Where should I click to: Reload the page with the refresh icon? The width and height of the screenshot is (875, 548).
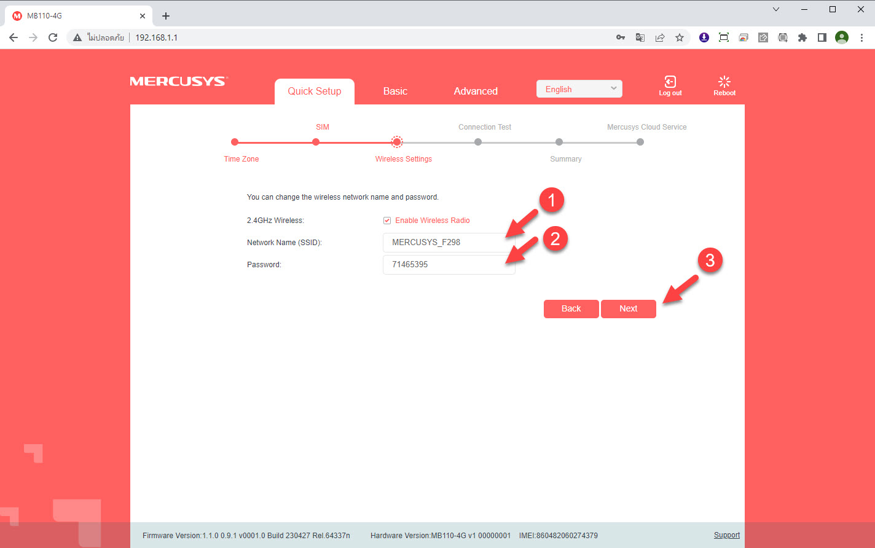click(53, 37)
